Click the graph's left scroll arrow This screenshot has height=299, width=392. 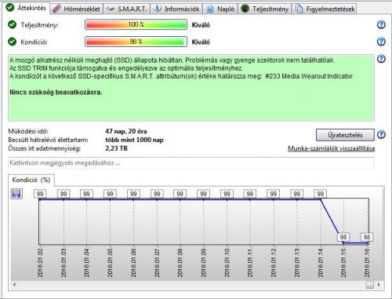point(14,285)
